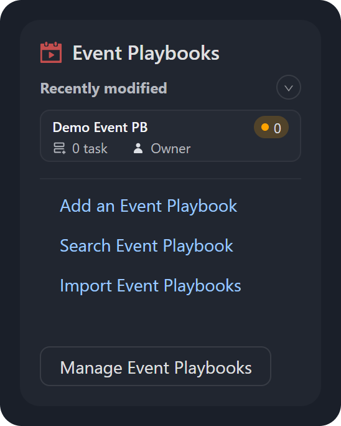The width and height of the screenshot is (341, 426).
Task: Open Search Event Playbook link
Action: (146, 245)
